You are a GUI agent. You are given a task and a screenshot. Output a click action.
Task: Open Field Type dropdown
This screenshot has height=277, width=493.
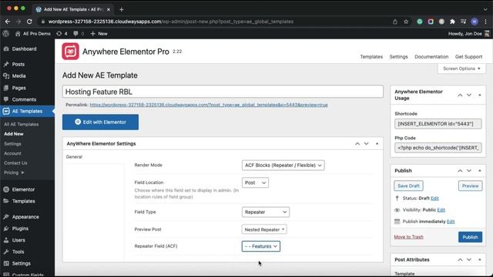coord(265,212)
